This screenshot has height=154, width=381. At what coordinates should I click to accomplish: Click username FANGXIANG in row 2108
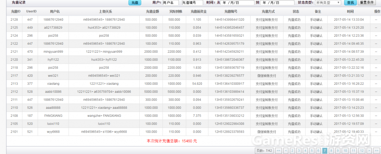pos(53,116)
